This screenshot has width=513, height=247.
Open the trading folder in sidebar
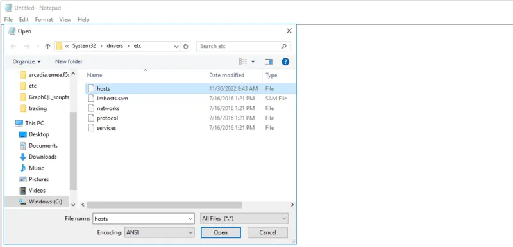(33, 108)
